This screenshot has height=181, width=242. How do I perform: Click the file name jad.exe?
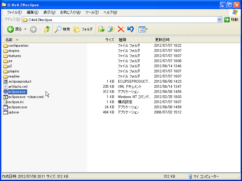14,112
